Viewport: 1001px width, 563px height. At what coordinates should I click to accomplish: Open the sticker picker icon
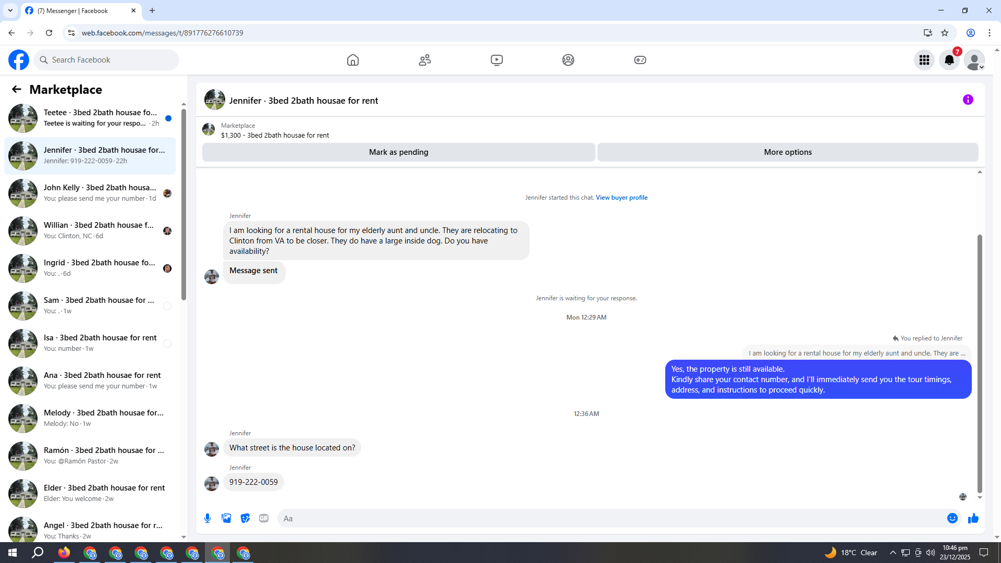[x=245, y=518]
